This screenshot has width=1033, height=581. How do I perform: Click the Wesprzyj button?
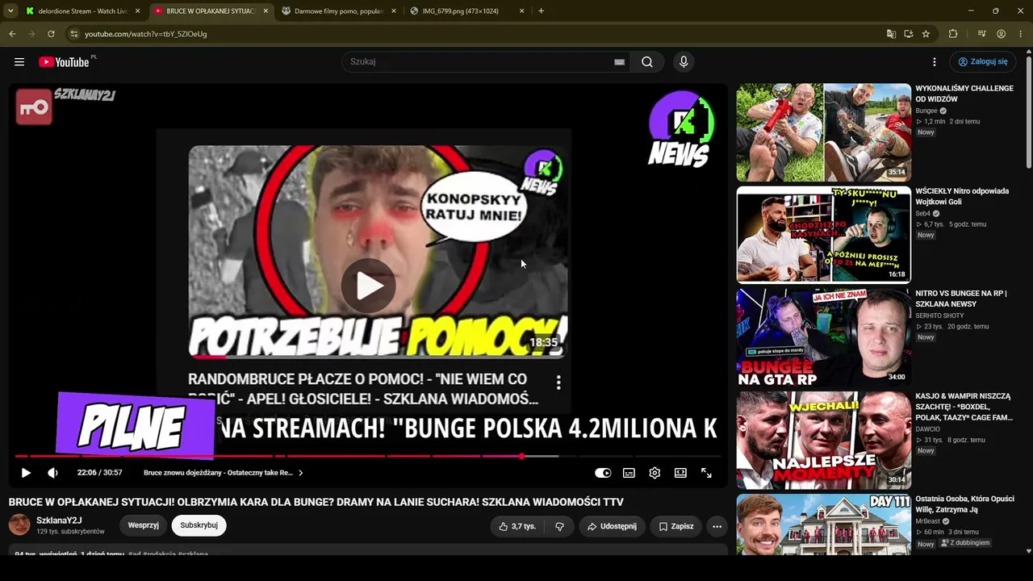tap(143, 525)
